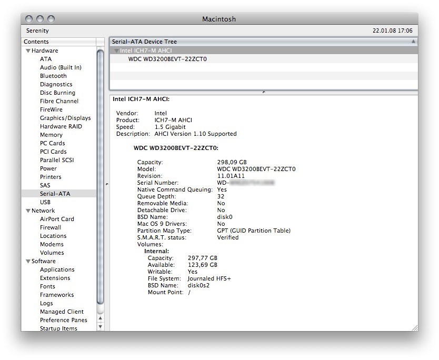Screen dimensions: 439x360
Task: View the Extensions software list
Action: click(55, 278)
